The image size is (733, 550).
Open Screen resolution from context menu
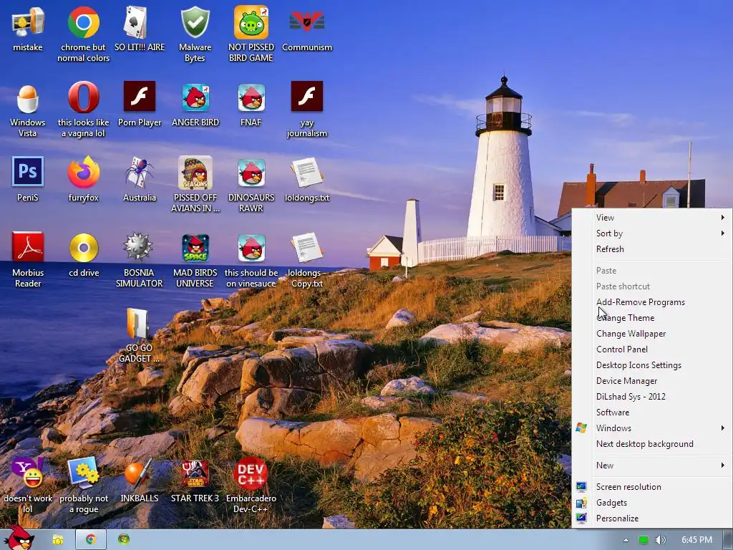click(x=651, y=487)
